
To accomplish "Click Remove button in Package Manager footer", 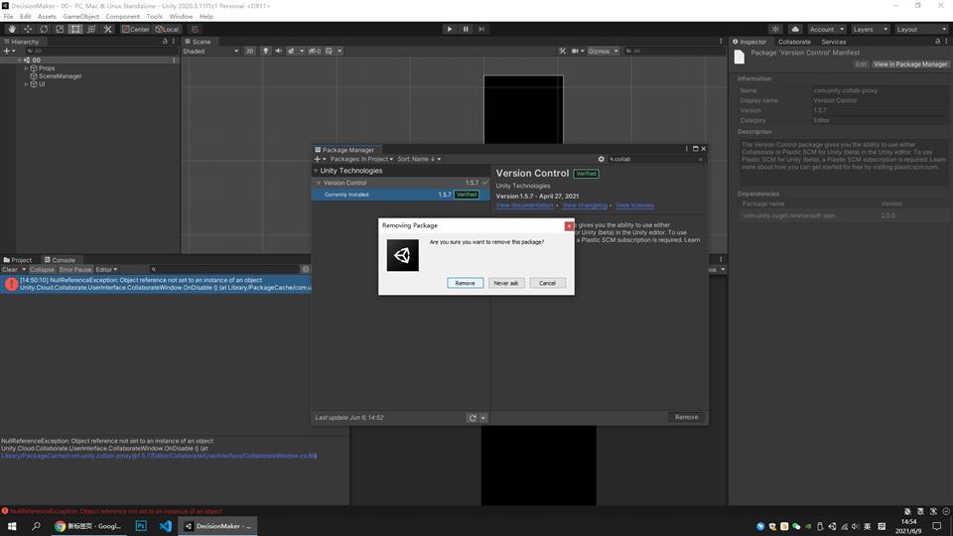I will coord(686,418).
